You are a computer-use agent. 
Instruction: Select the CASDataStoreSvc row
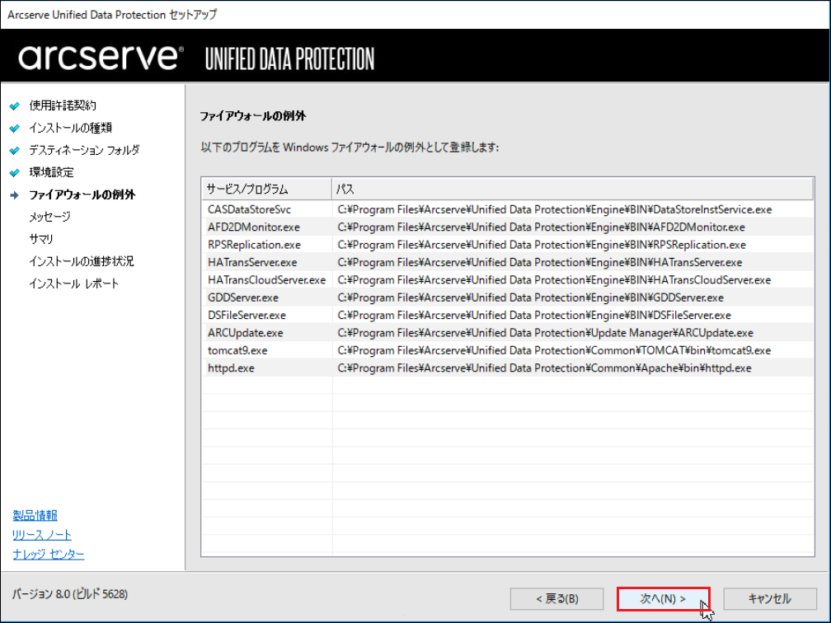click(508, 209)
